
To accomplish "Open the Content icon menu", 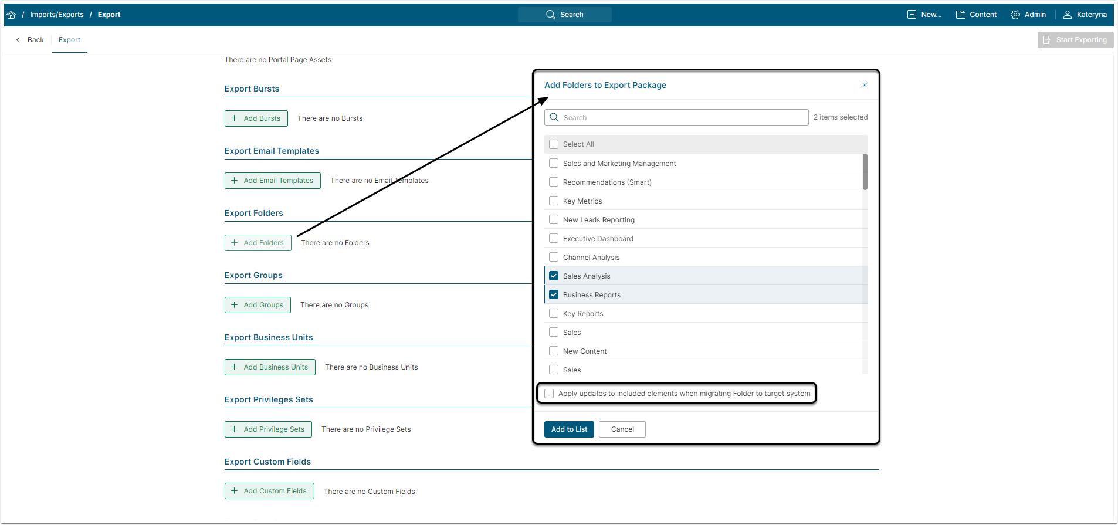I will [960, 15].
